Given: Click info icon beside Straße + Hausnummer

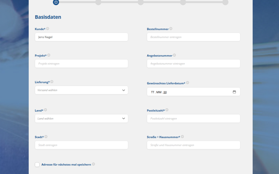Looking at the screenshot, I should coord(182,137).
